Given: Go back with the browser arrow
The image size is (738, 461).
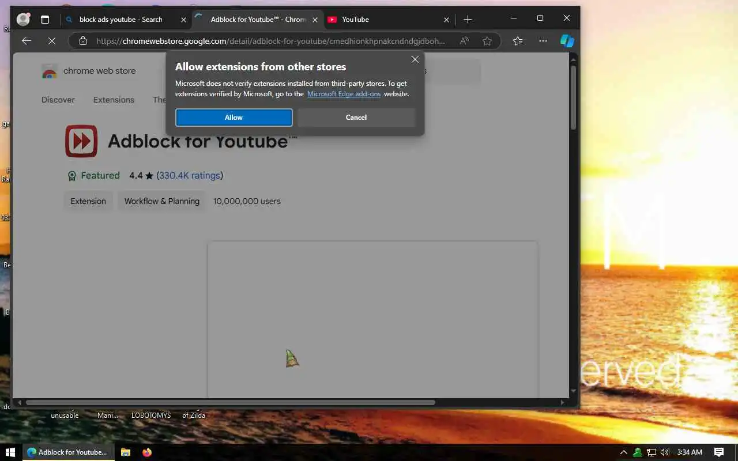Looking at the screenshot, I should [26, 41].
